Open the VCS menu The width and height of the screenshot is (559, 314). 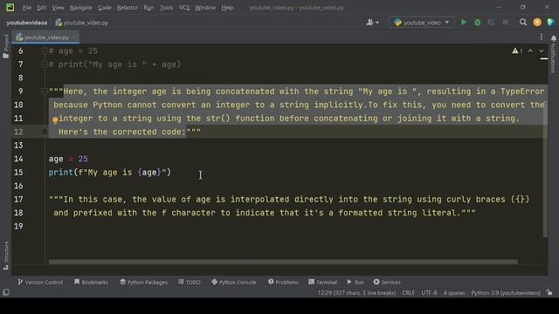click(184, 8)
